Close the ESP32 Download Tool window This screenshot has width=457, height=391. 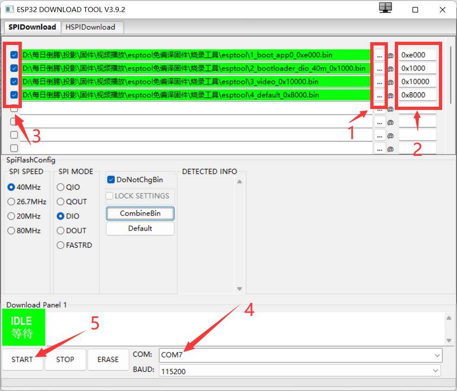[443, 10]
